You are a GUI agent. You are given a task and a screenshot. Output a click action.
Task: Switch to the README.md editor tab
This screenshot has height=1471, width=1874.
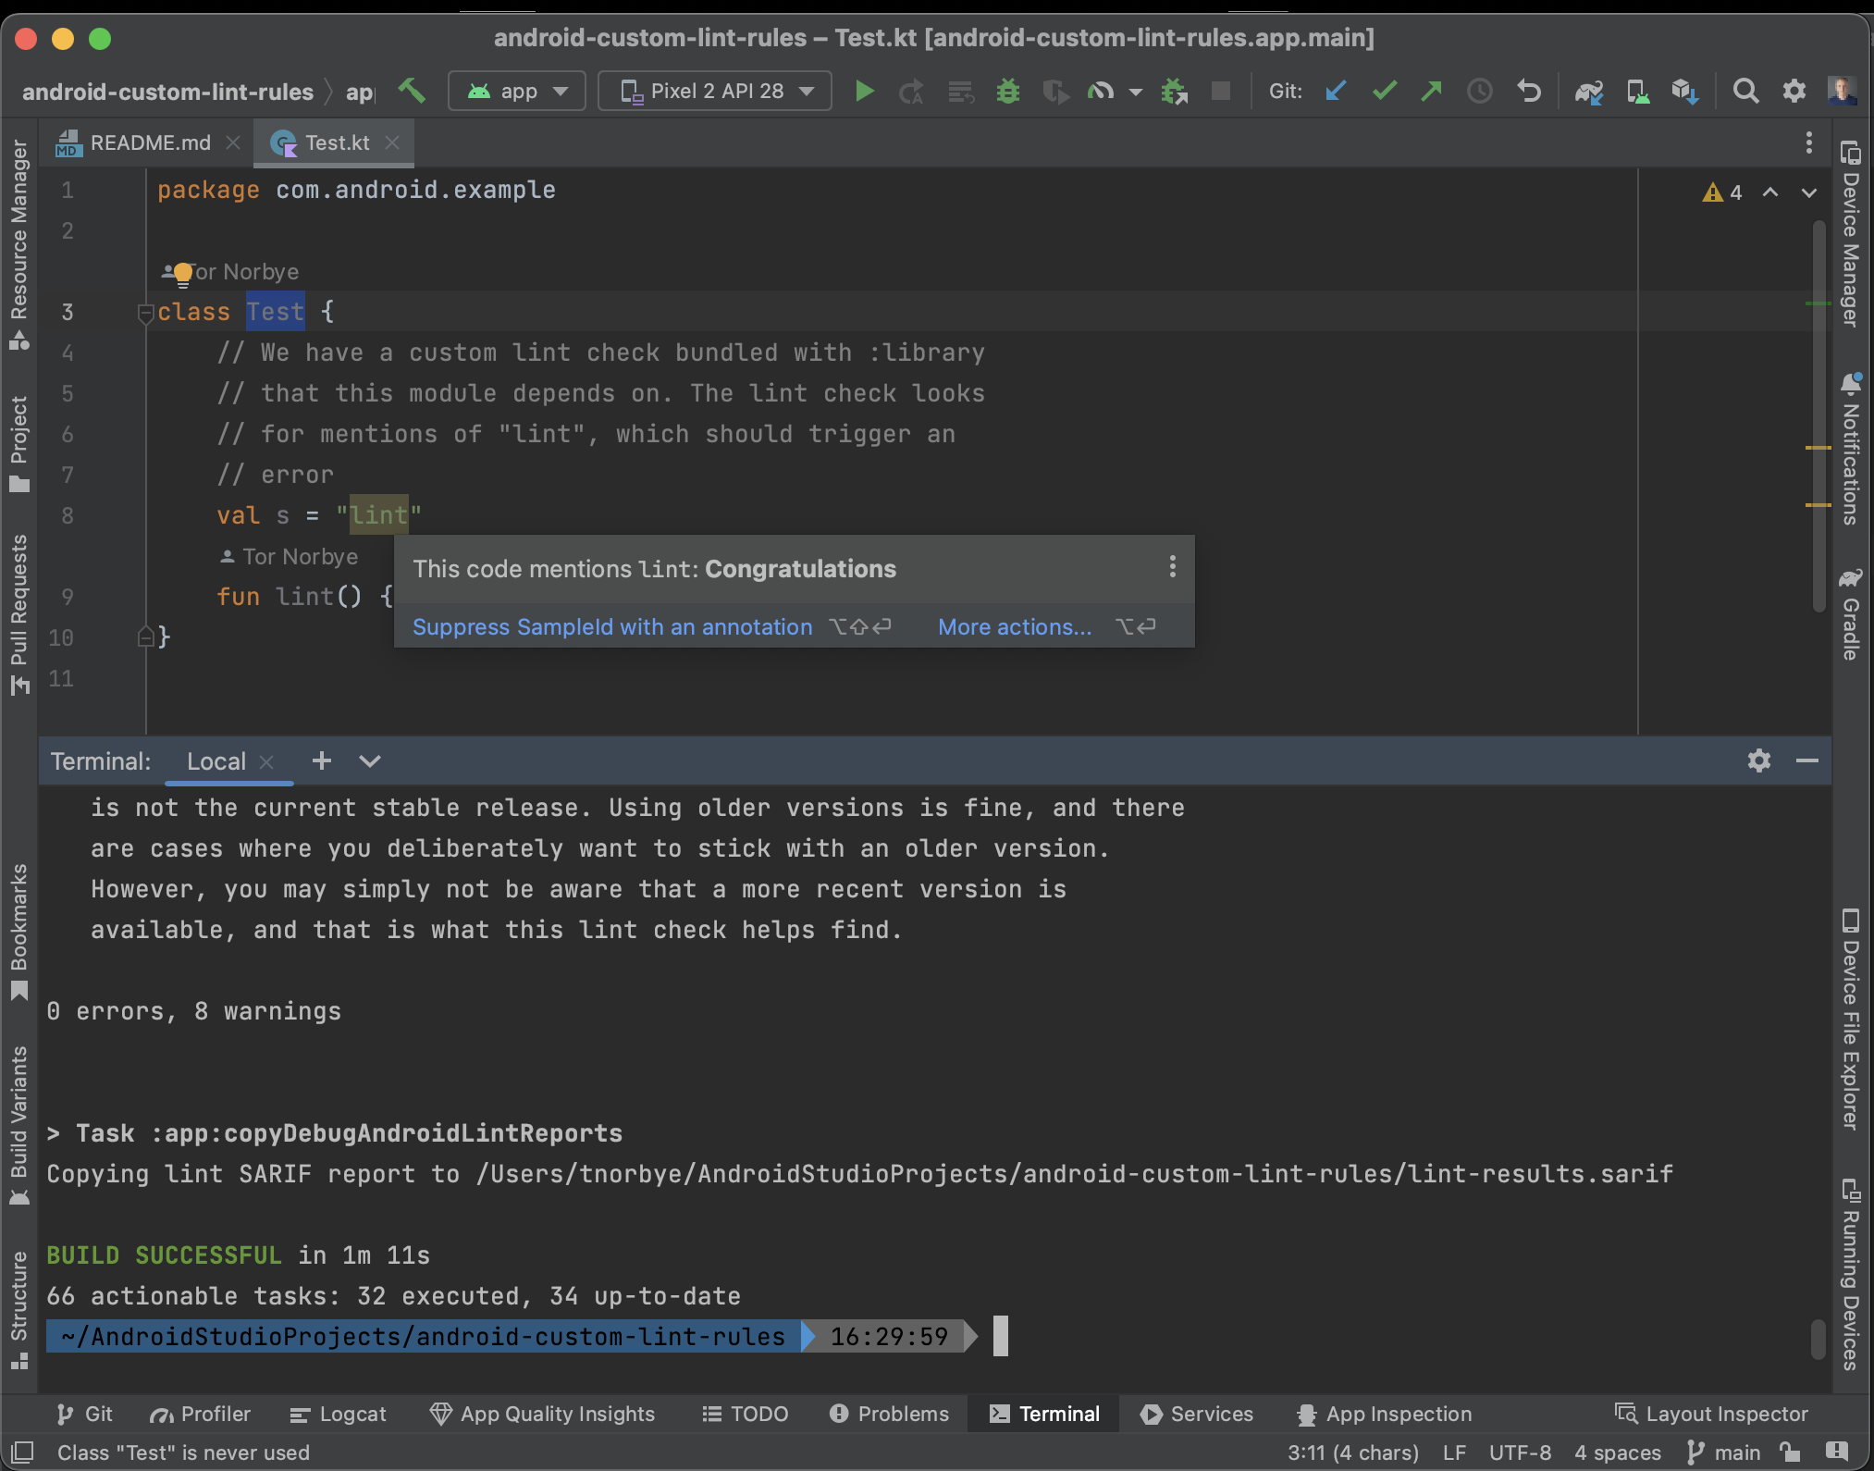pyautogui.click(x=148, y=142)
